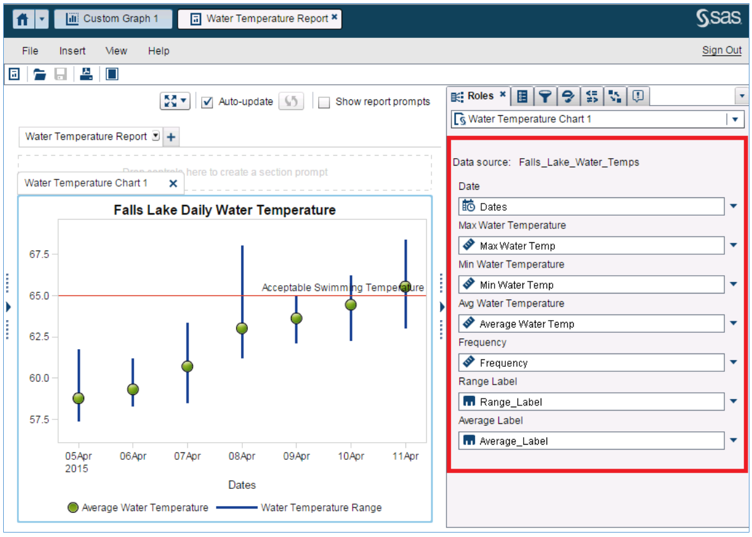Enable the Show report prompts checkbox

click(x=324, y=102)
